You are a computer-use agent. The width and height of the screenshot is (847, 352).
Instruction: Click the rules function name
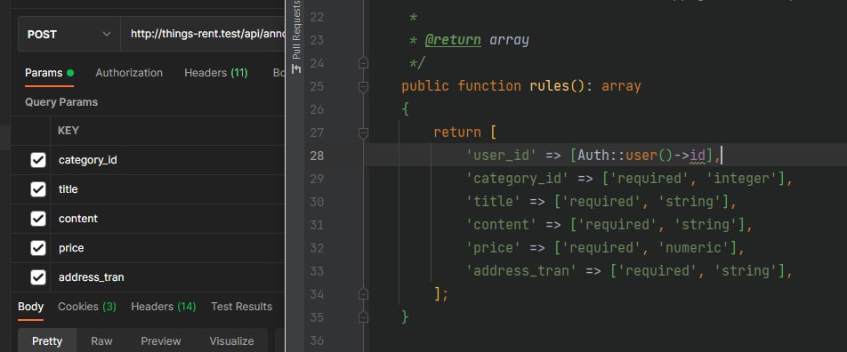coord(549,86)
